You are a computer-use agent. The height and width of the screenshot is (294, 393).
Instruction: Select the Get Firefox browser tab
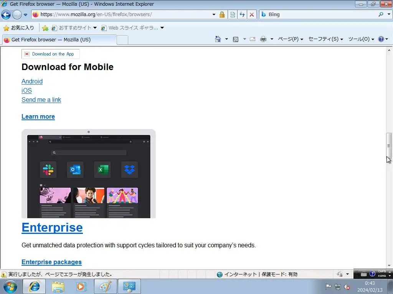click(59, 40)
